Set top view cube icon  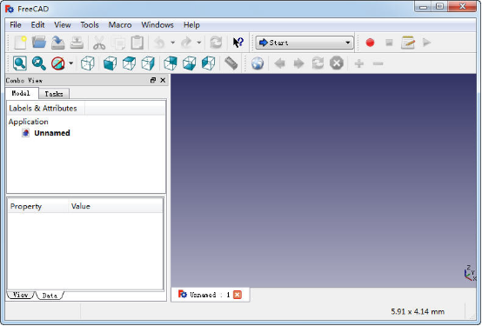tap(129, 63)
